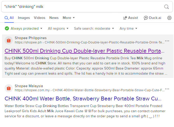Switch to the News tab
The image size is (174, 127).
pos(54,18)
